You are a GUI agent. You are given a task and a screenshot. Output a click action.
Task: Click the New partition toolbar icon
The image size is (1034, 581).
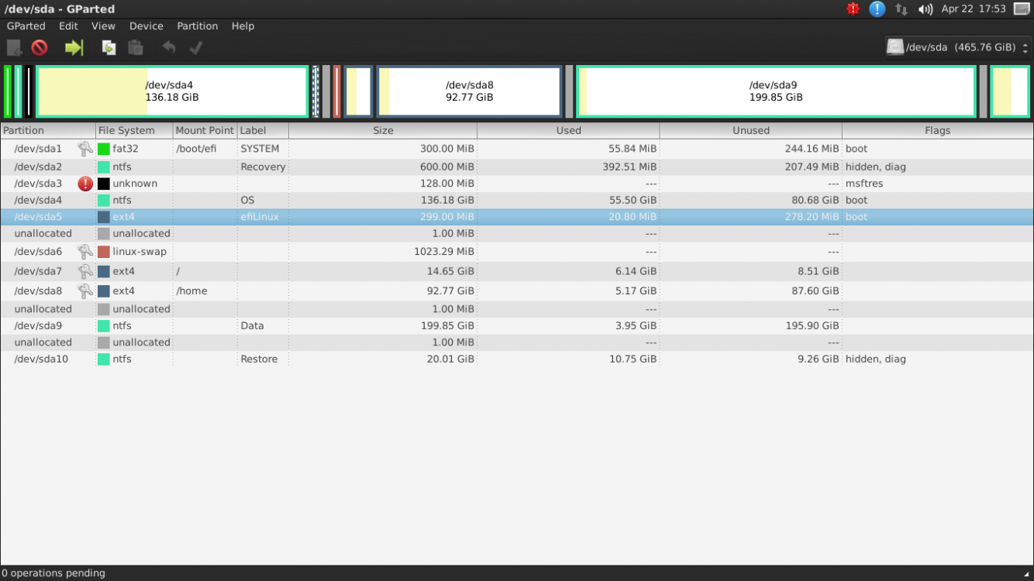pos(14,48)
